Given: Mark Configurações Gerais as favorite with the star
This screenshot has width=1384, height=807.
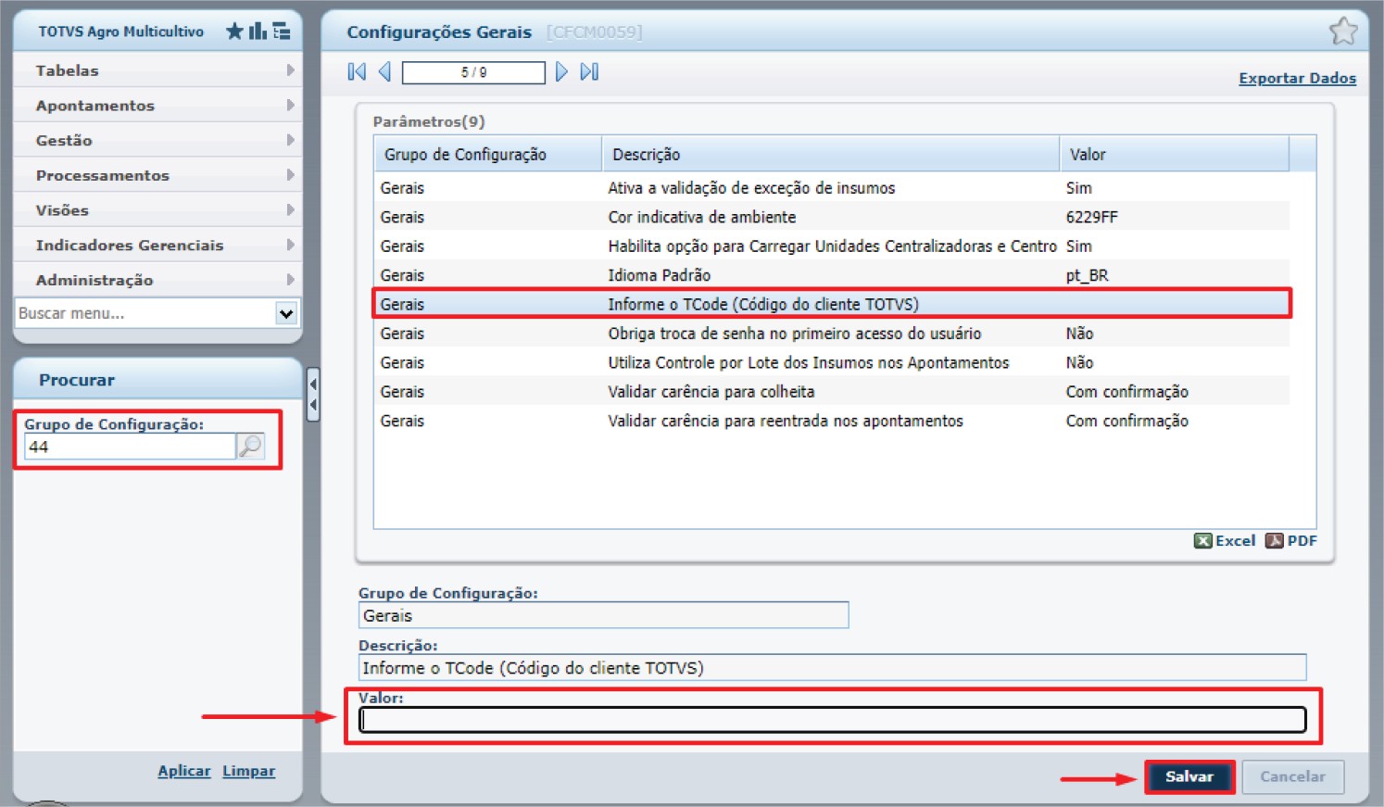Looking at the screenshot, I should [x=1342, y=32].
